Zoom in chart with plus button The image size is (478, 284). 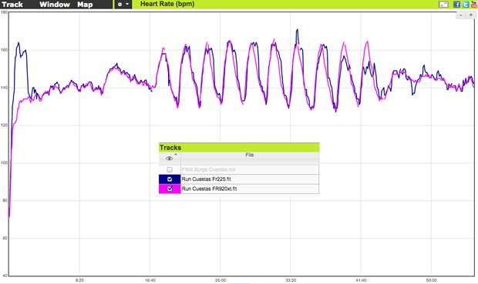tap(471, 15)
